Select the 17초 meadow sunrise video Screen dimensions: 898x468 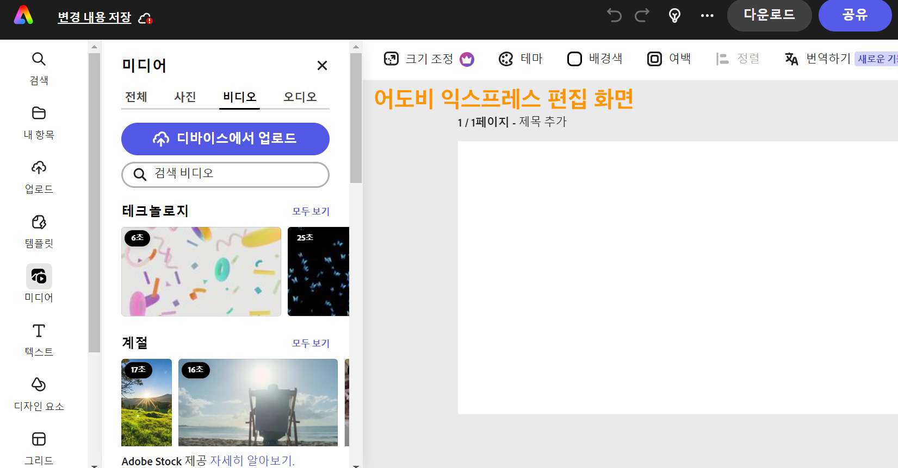pos(146,402)
